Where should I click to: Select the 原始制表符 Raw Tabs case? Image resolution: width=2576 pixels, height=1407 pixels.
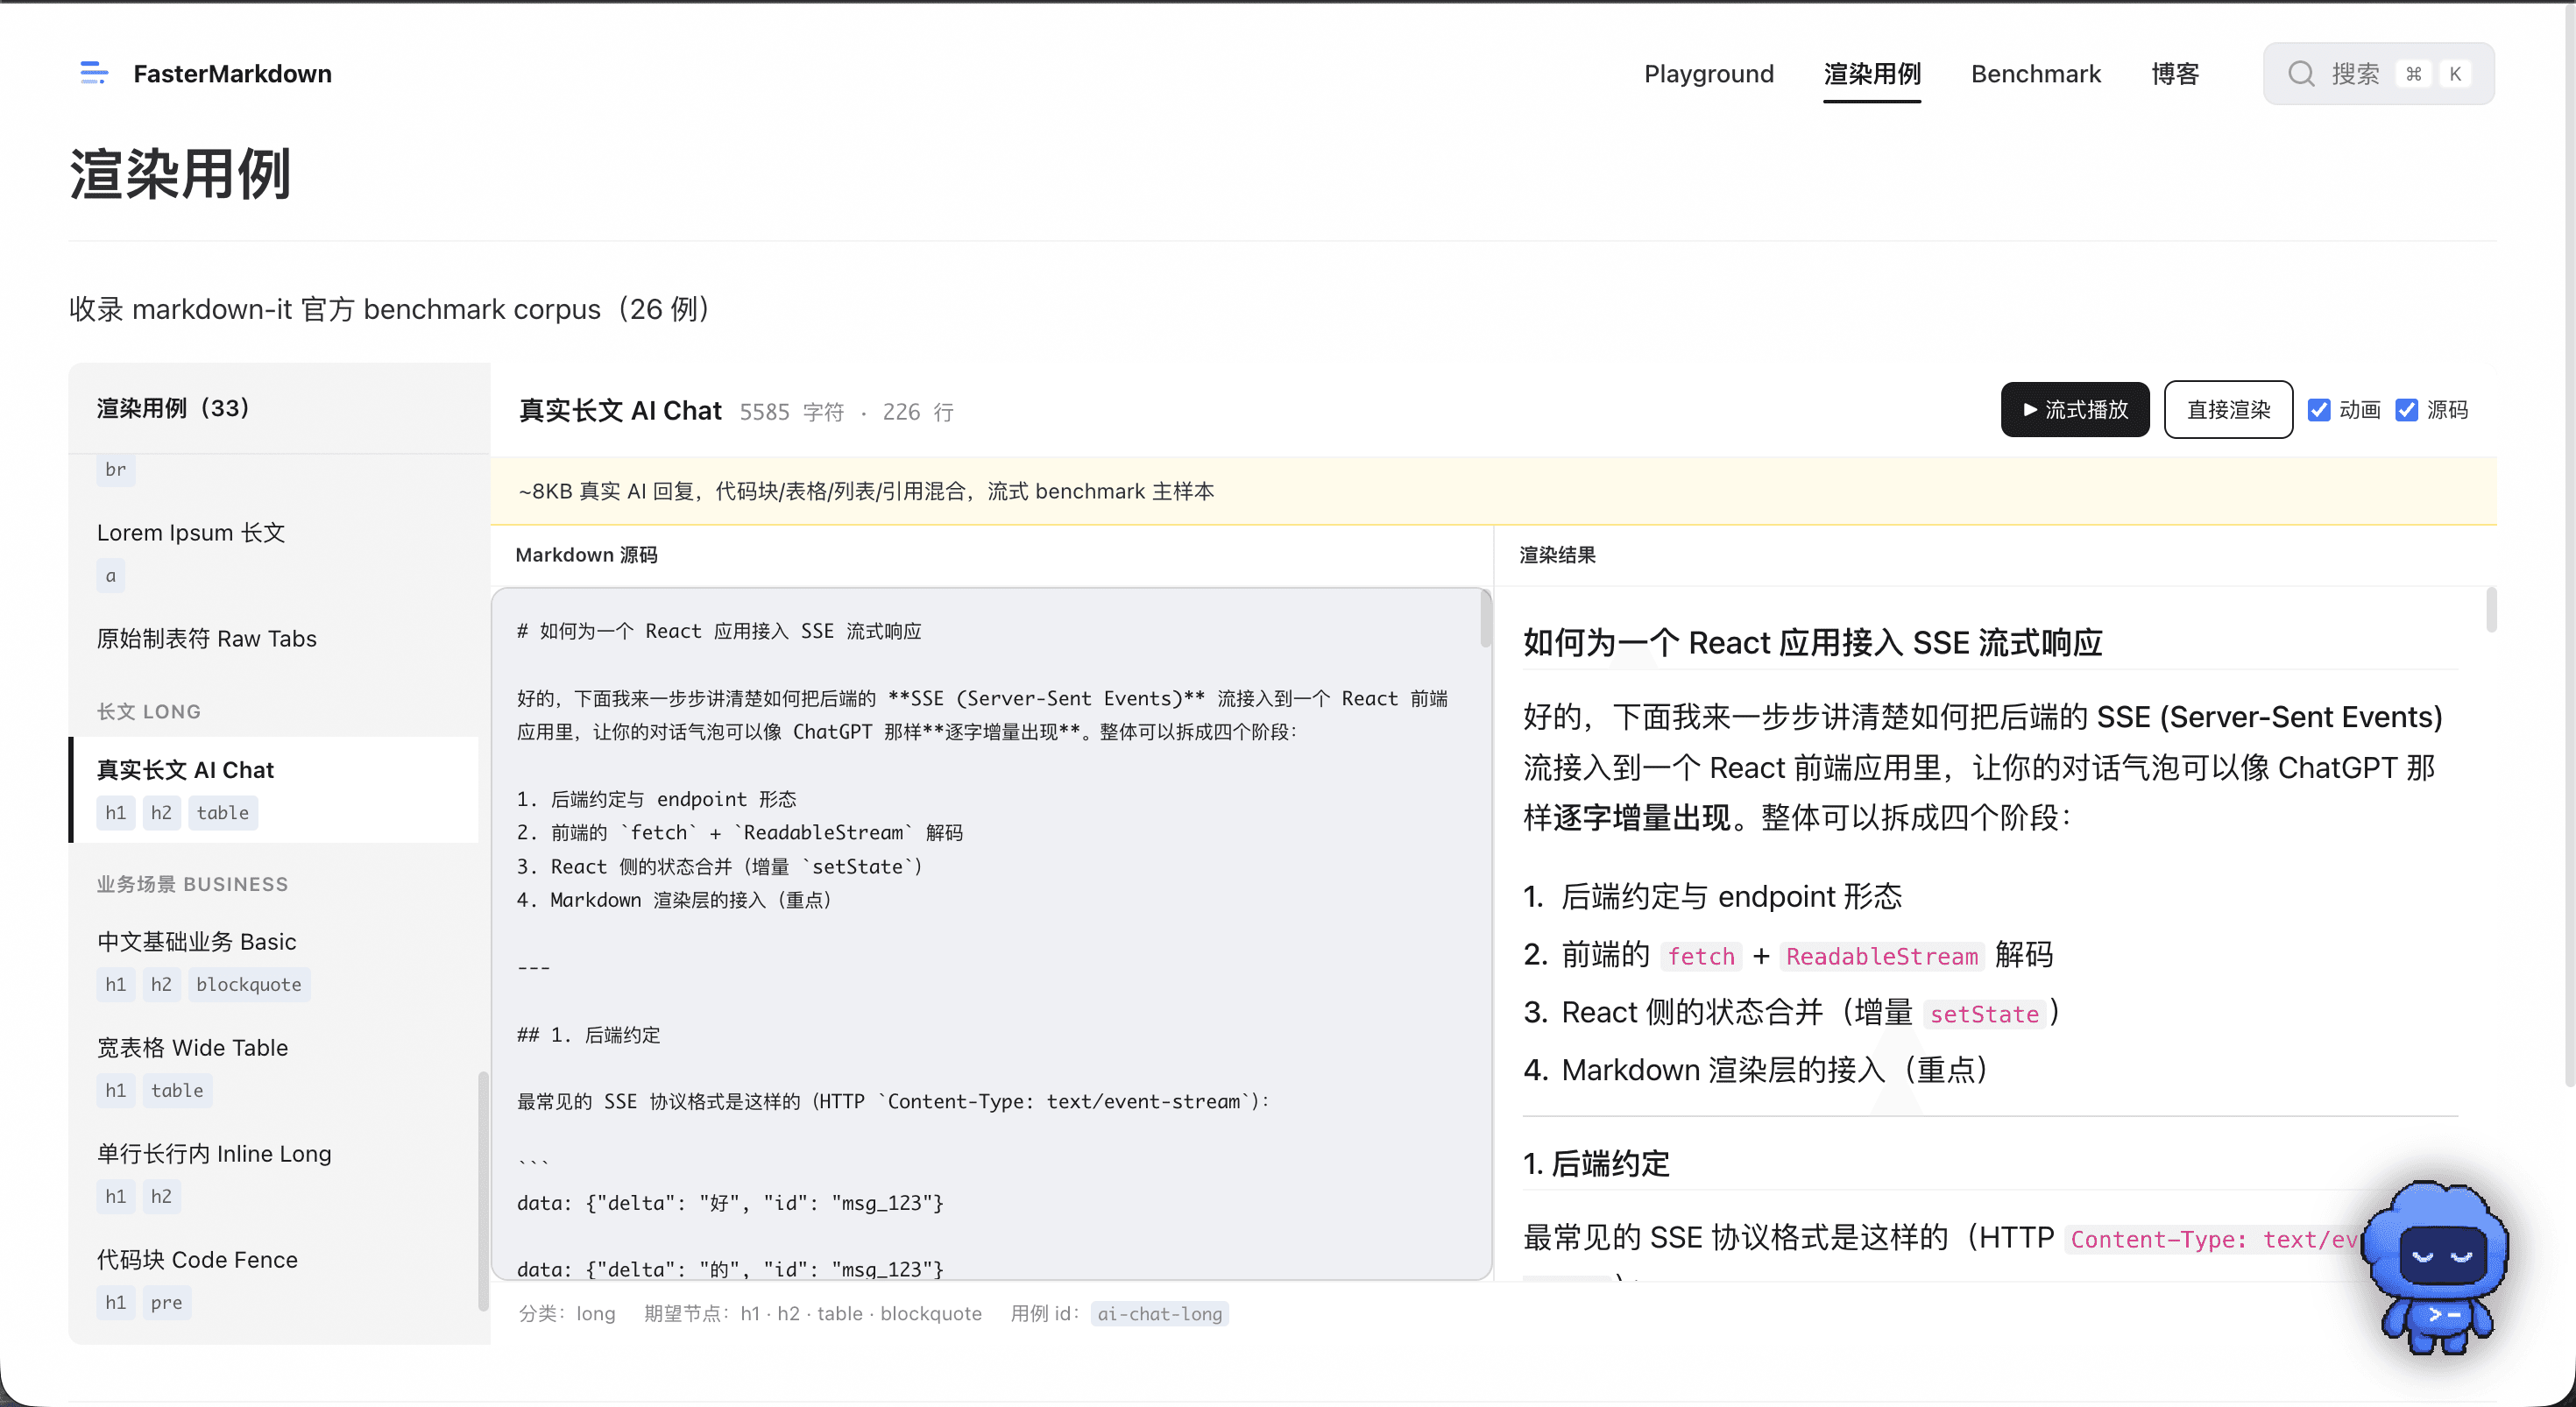(x=207, y=639)
